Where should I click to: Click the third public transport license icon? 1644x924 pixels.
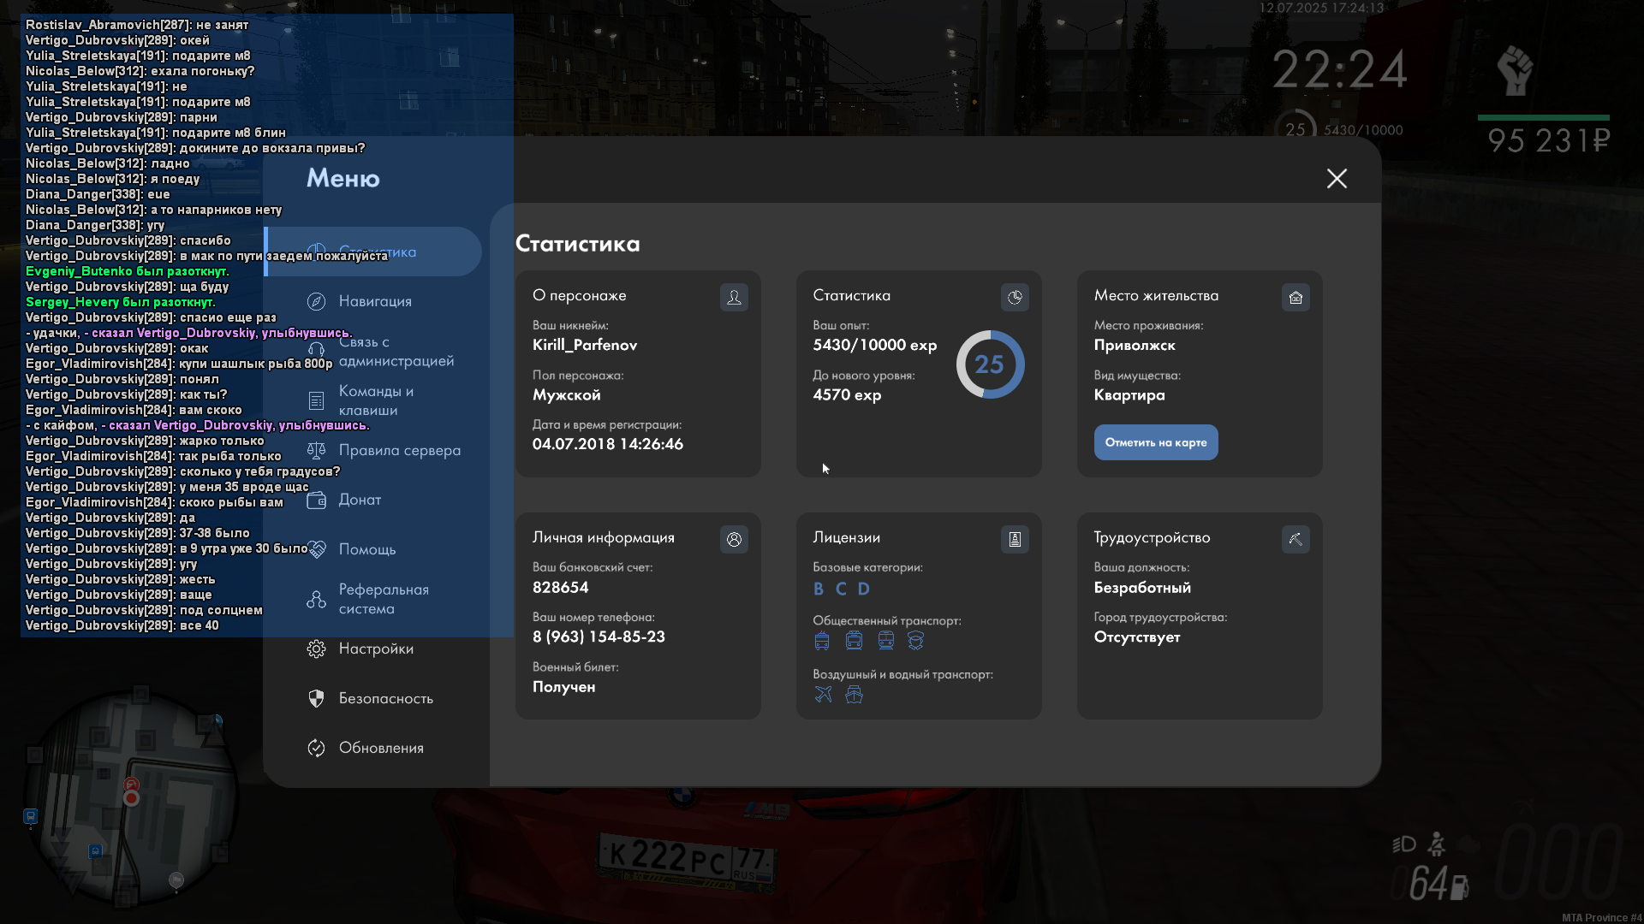(885, 641)
